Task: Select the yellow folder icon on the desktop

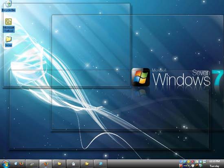Action: click(x=9, y=39)
